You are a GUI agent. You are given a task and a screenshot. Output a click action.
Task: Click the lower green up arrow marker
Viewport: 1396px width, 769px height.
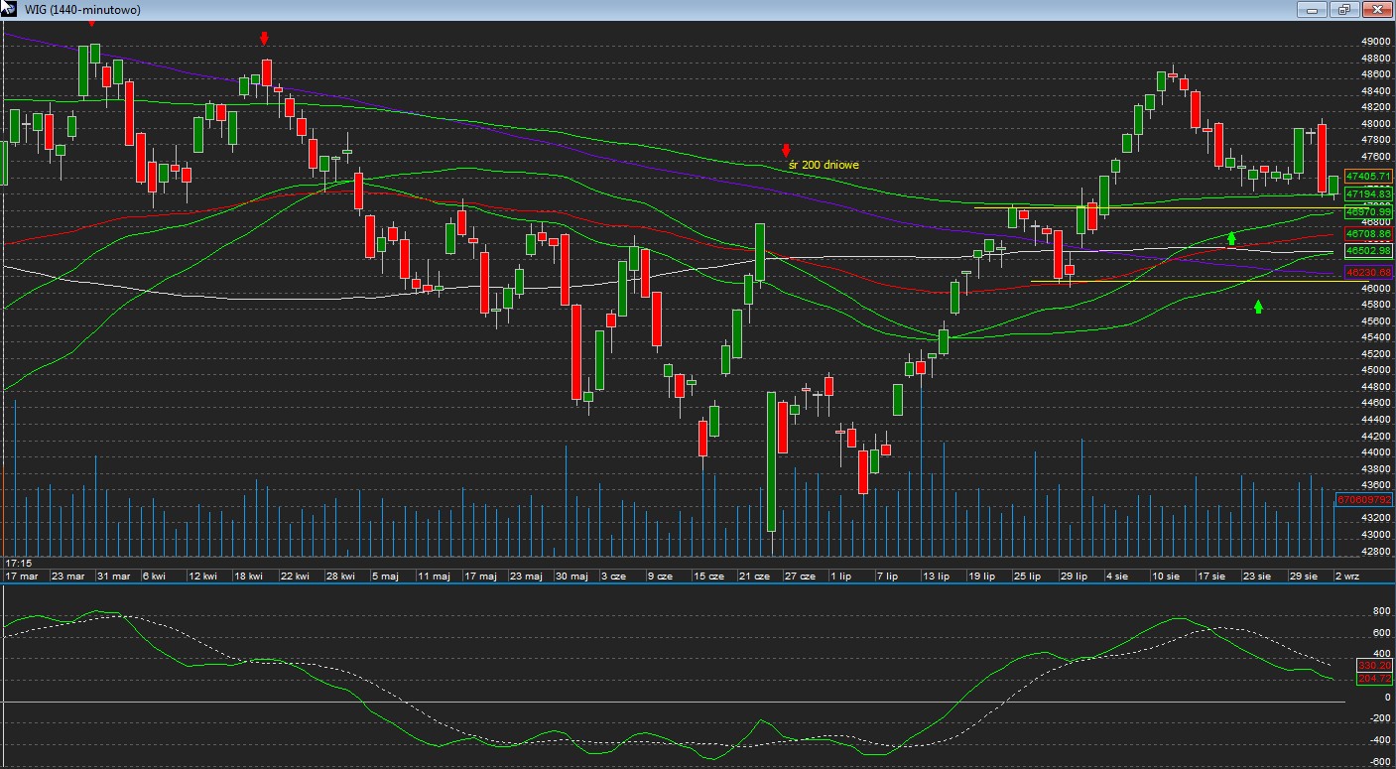(x=1258, y=307)
